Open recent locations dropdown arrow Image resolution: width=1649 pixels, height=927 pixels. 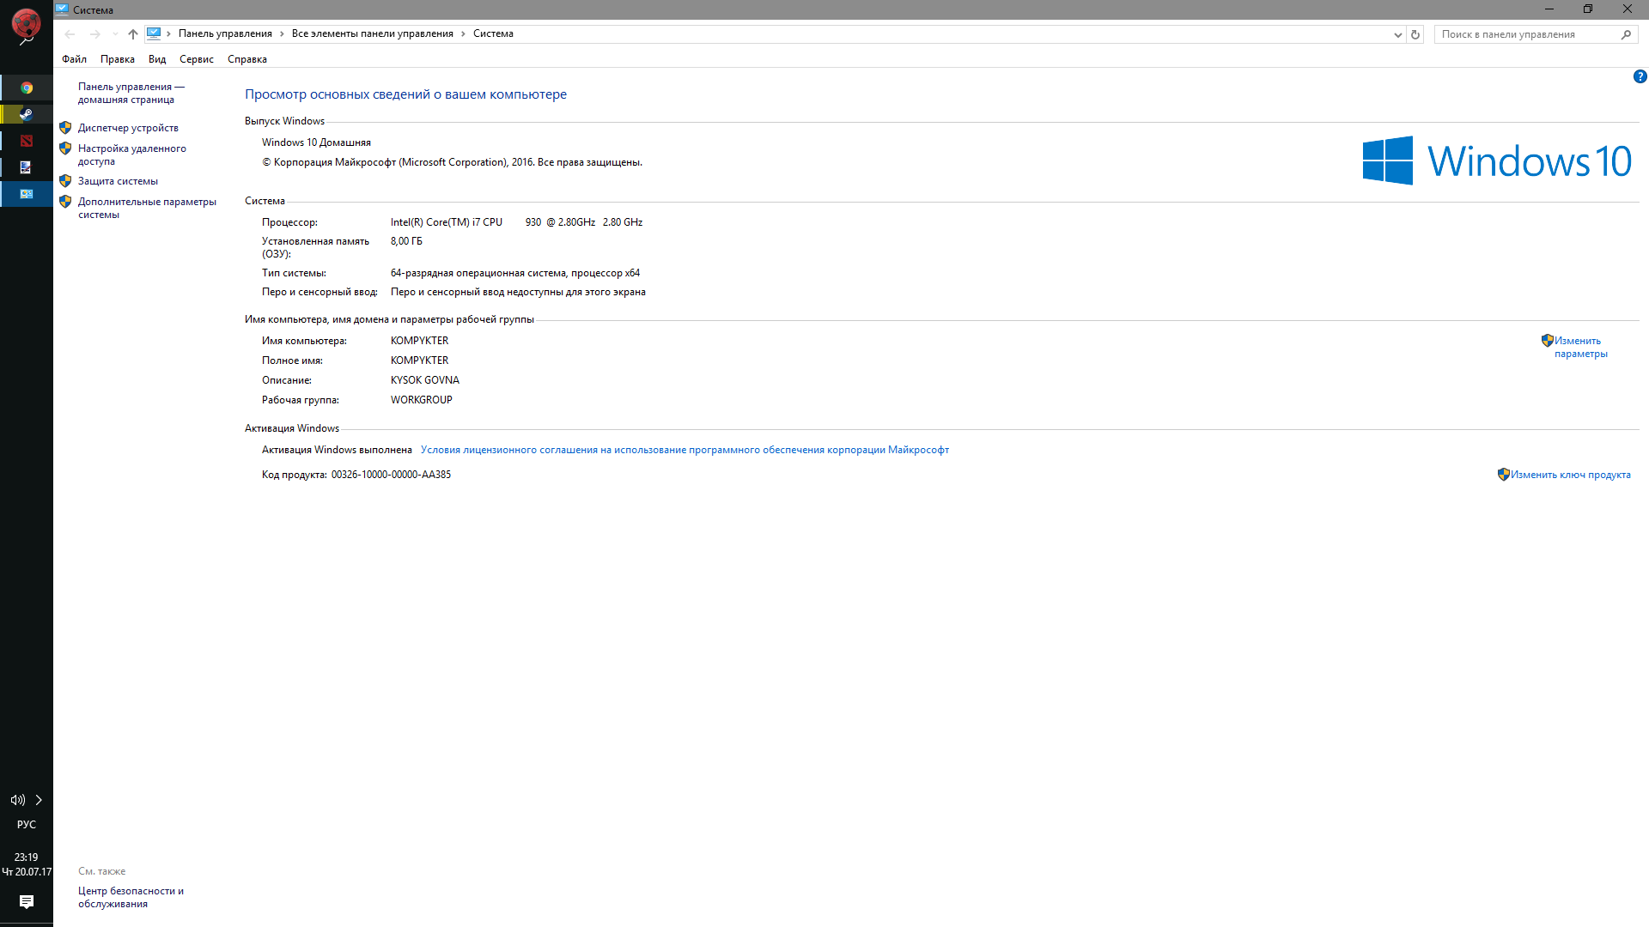(x=115, y=34)
